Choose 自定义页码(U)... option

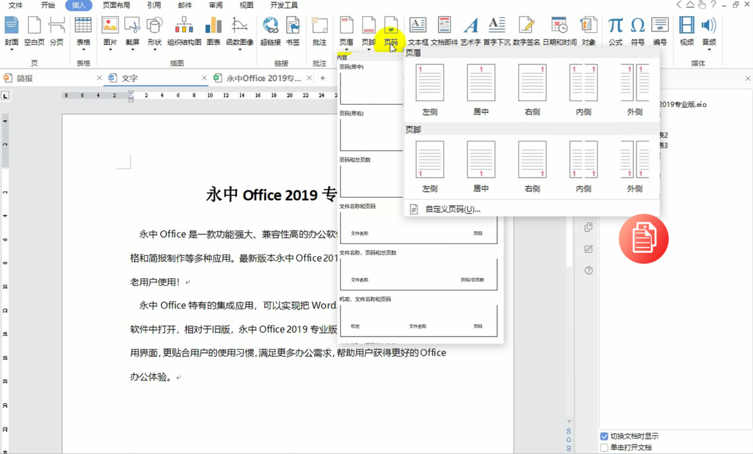coord(453,209)
